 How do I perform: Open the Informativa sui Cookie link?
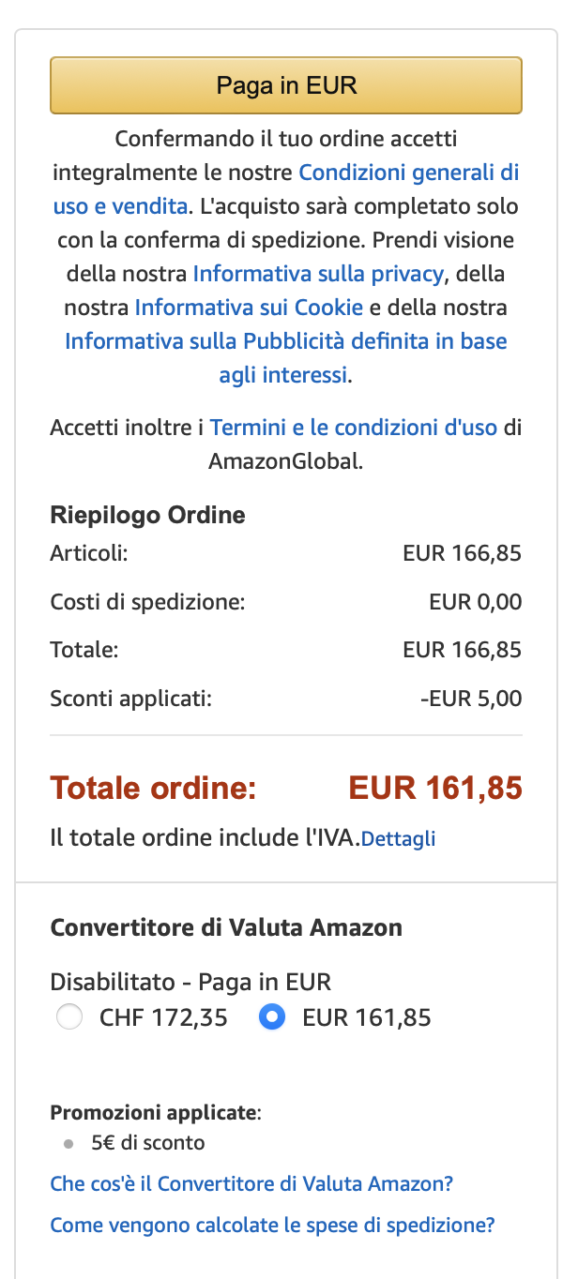(249, 308)
